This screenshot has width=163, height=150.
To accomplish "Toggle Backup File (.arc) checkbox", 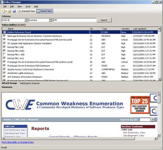I will click(x=4, y=58).
